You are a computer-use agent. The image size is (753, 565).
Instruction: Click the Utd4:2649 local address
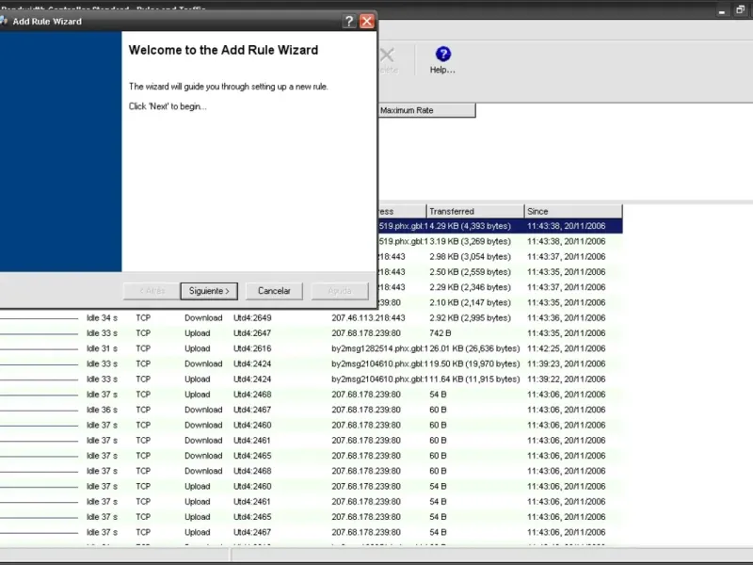pyautogui.click(x=252, y=318)
